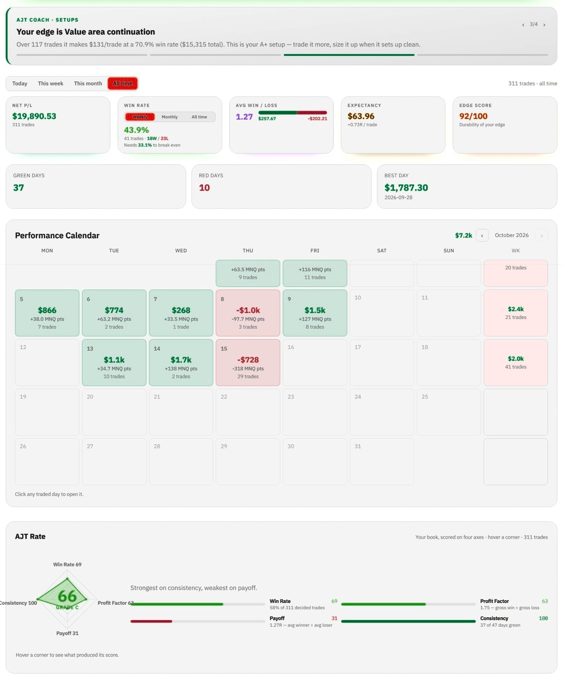Click the 66 grade score in radar
This screenshot has height=678, width=563.
pyautogui.click(x=67, y=596)
